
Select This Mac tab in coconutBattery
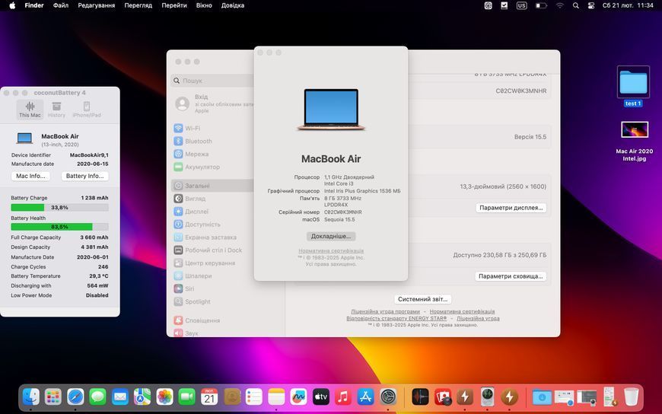[x=30, y=110]
